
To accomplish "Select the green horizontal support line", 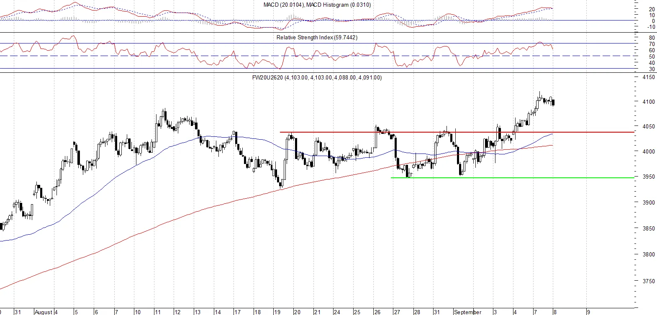I will click(513, 178).
